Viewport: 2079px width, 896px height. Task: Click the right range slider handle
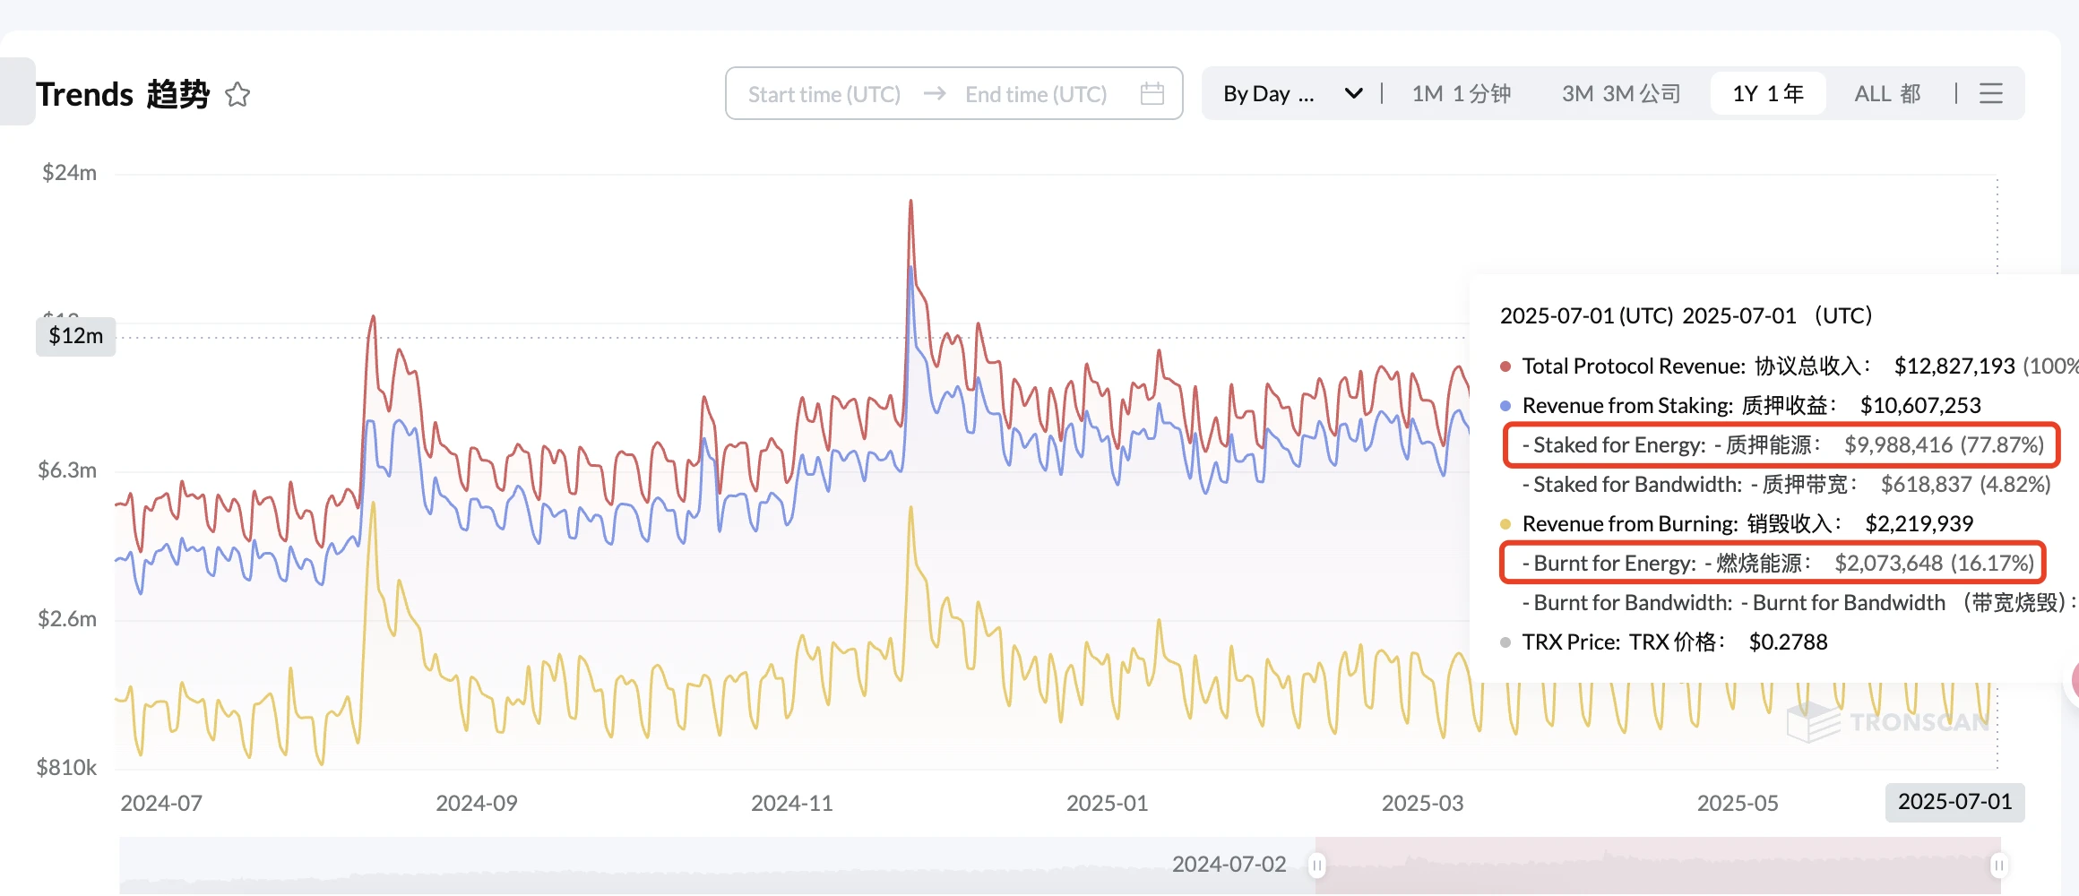pyautogui.click(x=1999, y=866)
